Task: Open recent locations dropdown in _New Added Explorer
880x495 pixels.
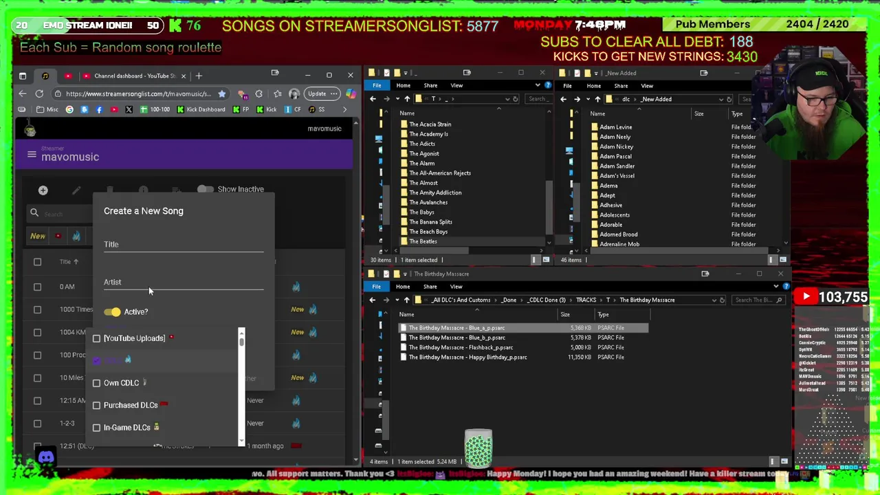Action: 588,99
